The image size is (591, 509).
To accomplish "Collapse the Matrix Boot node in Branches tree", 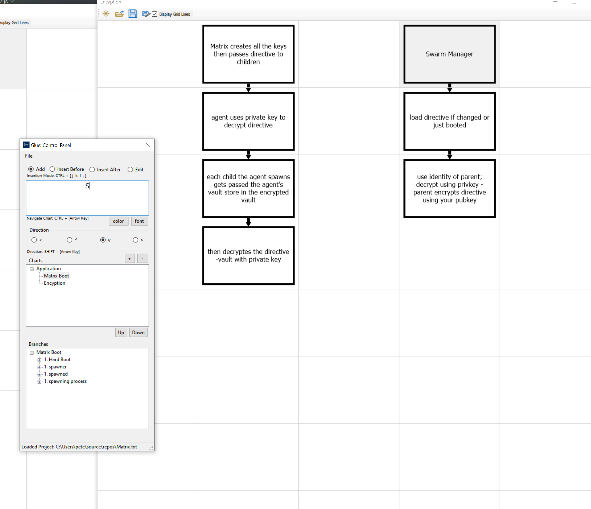I will click(32, 352).
